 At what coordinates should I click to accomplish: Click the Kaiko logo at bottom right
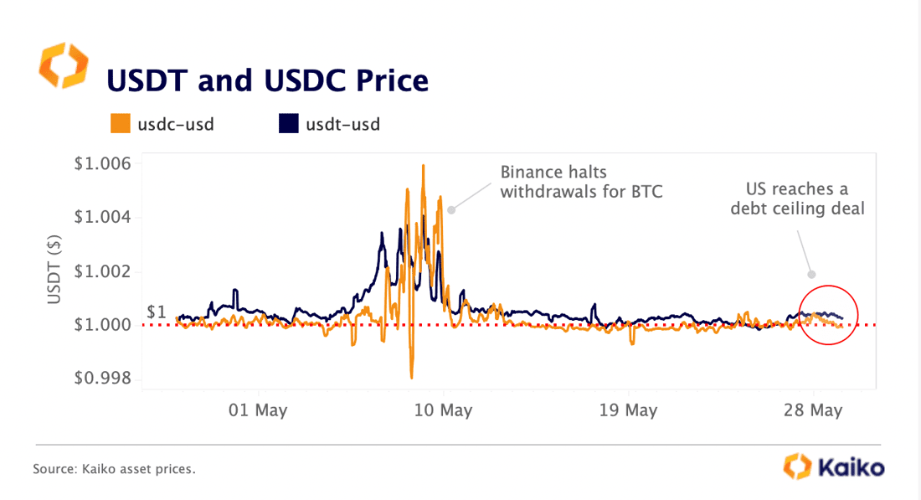click(833, 467)
